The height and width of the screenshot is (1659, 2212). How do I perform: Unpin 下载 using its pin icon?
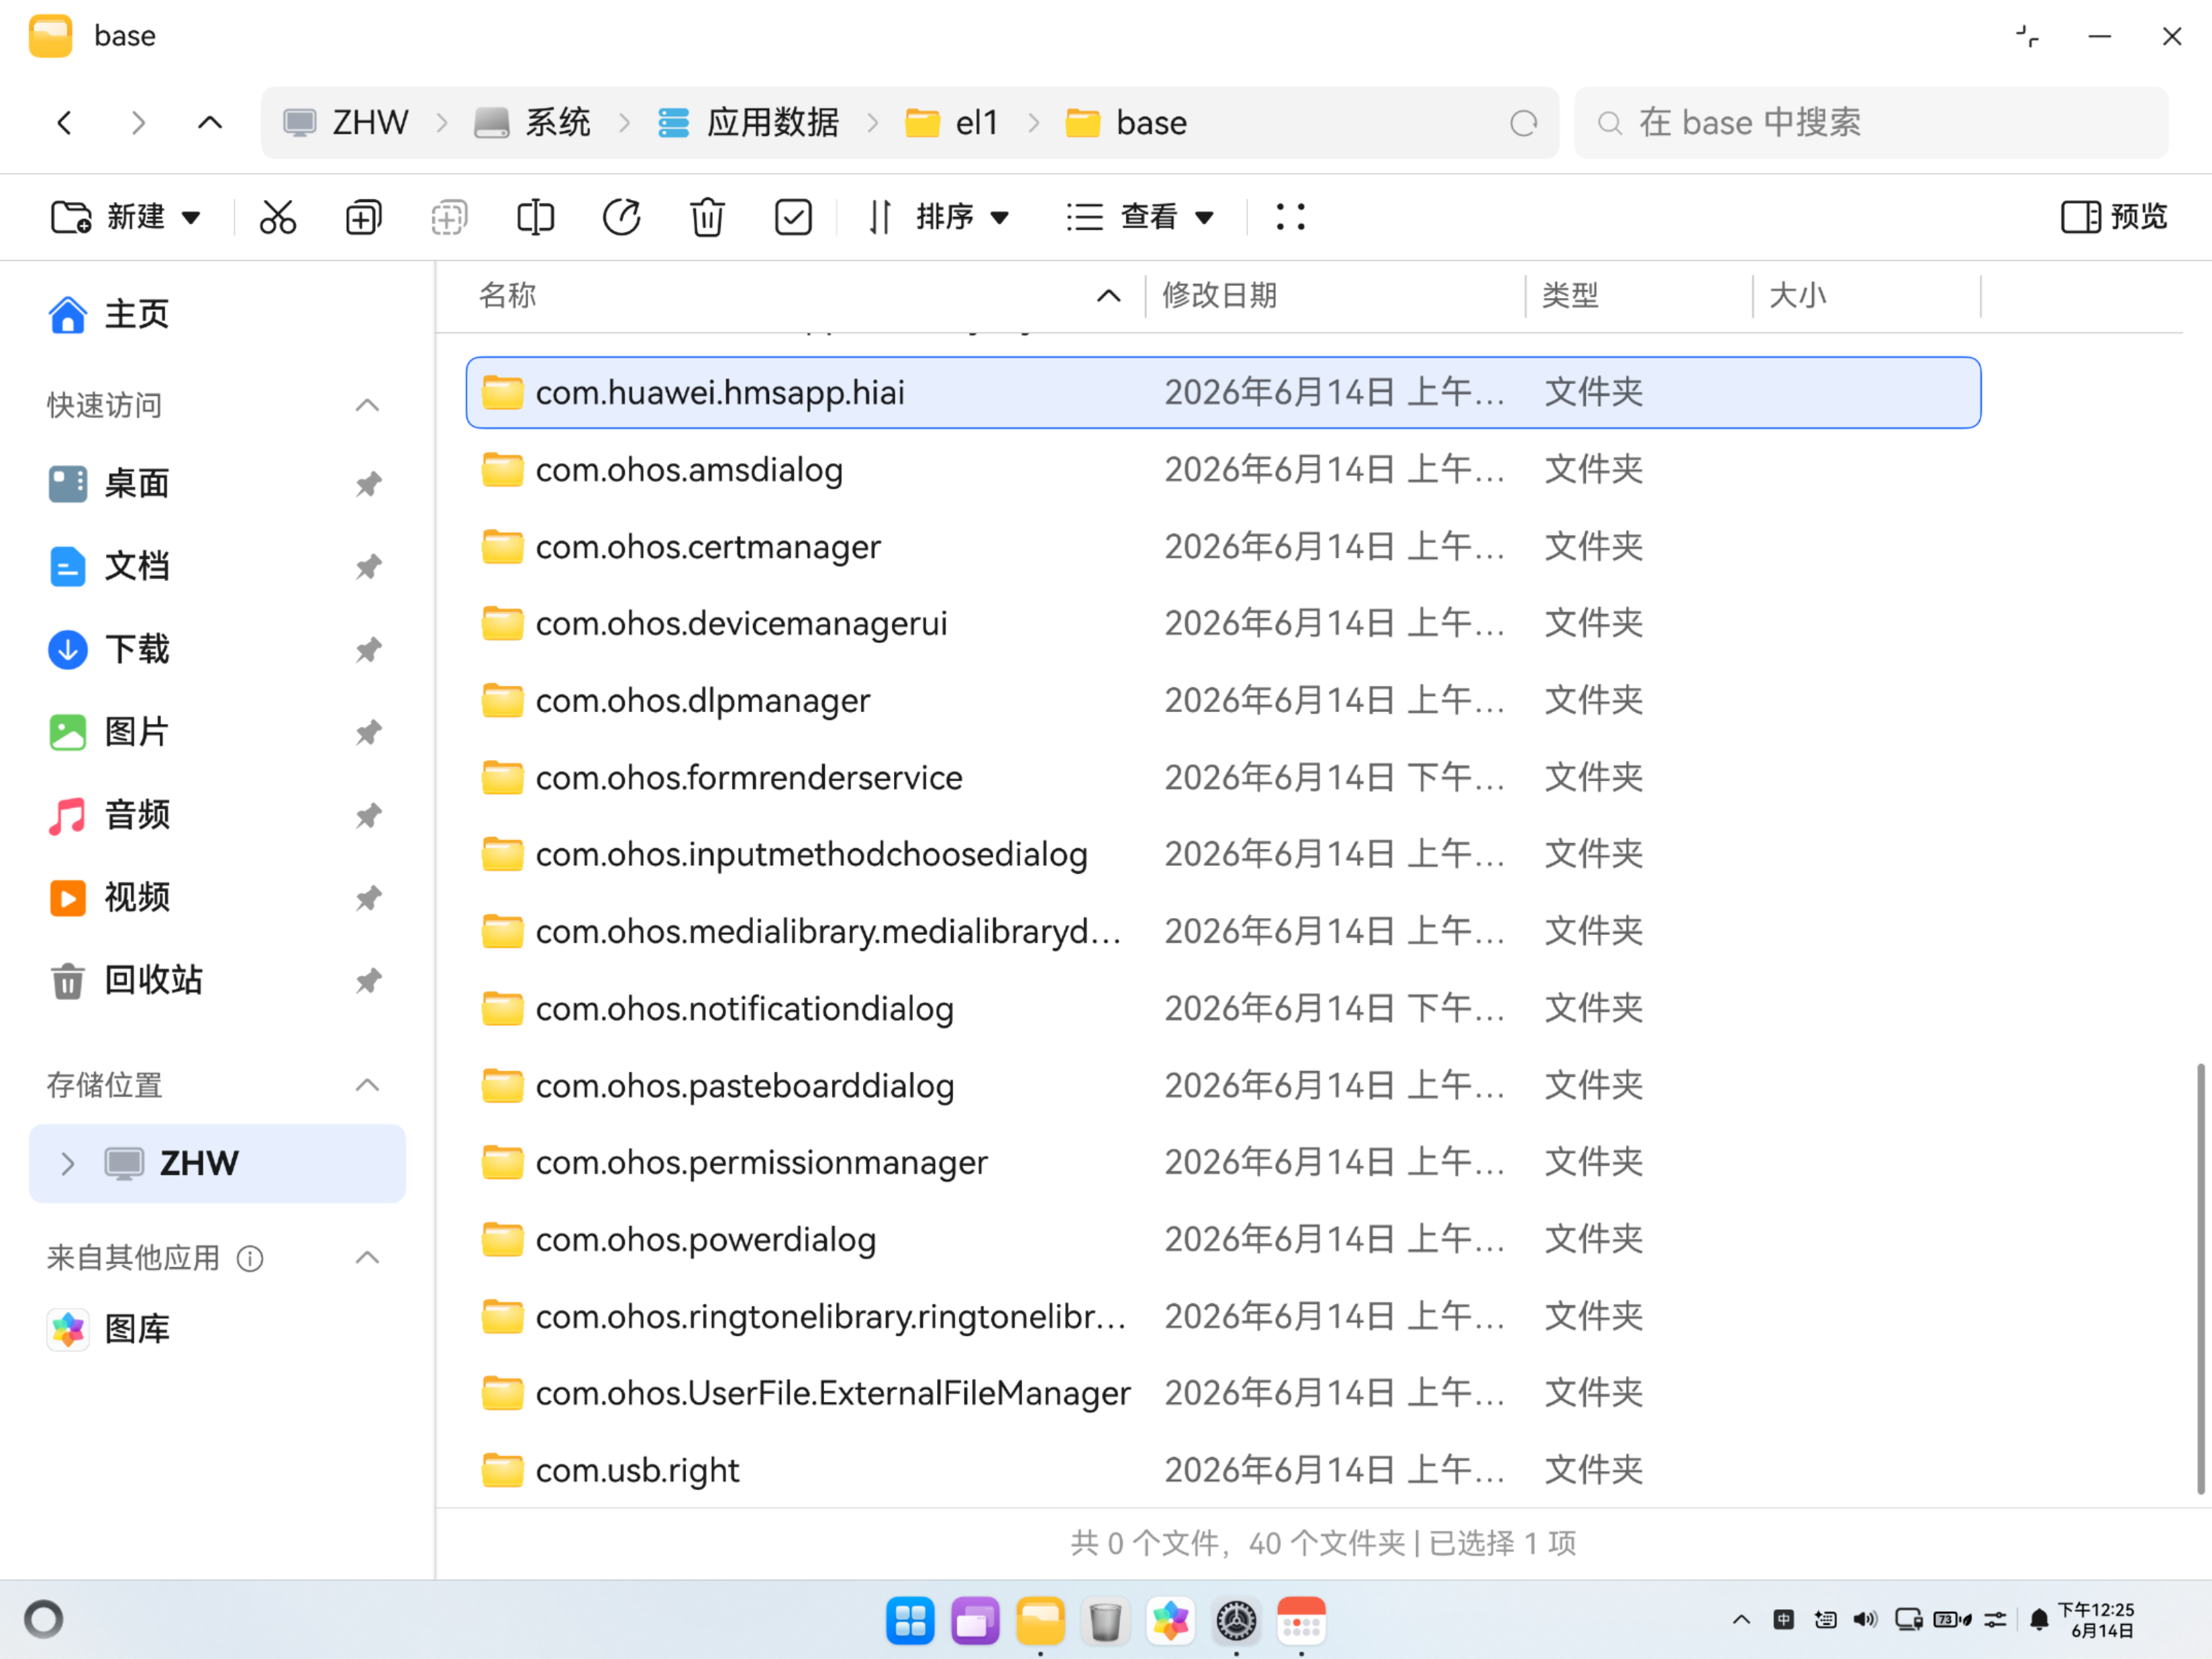coord(368,650)
